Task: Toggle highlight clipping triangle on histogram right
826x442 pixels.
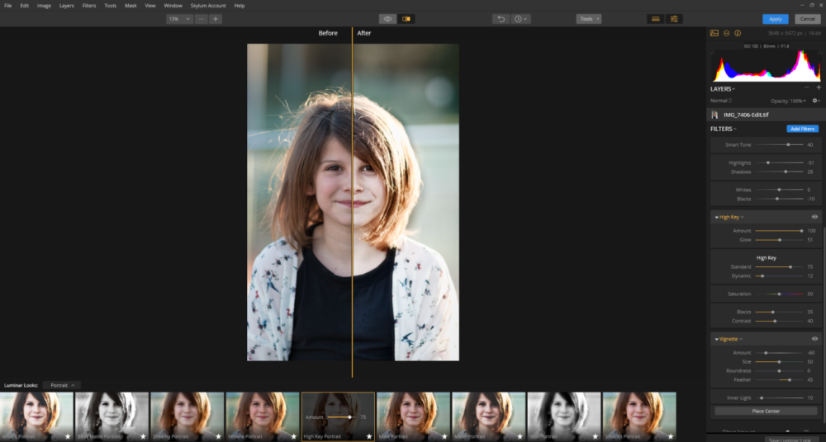Action: click(x=819, y=53)
